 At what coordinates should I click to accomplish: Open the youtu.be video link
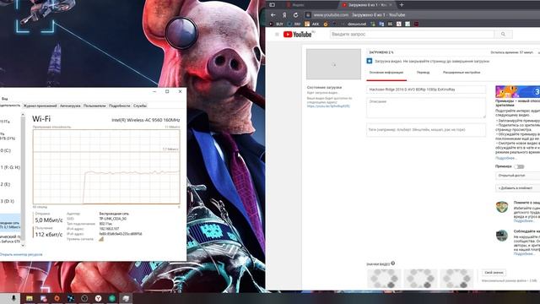pyautogui.click(x=328, y=106)
